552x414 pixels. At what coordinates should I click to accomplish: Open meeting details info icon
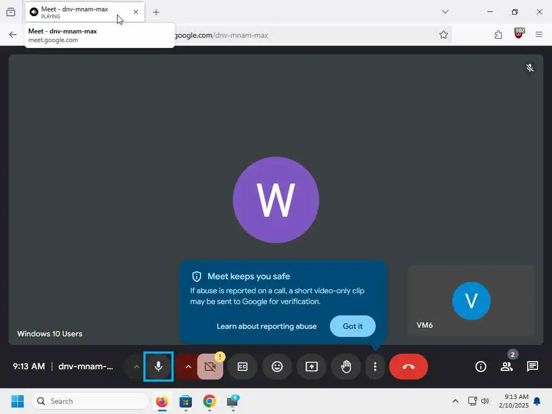(480, 367)
